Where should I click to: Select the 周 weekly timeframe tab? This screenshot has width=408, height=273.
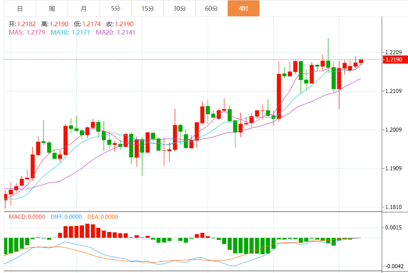click(52, 9)
